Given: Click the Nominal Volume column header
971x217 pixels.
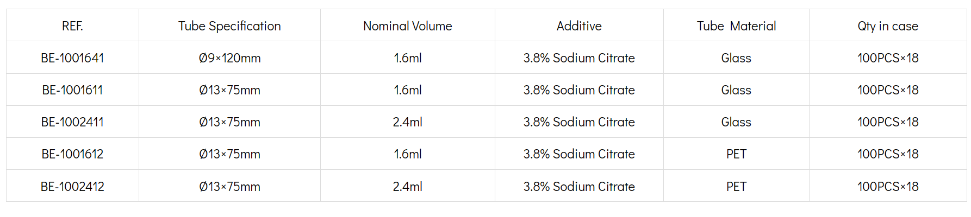Looking at the screenshot, I should click(408, 26).
